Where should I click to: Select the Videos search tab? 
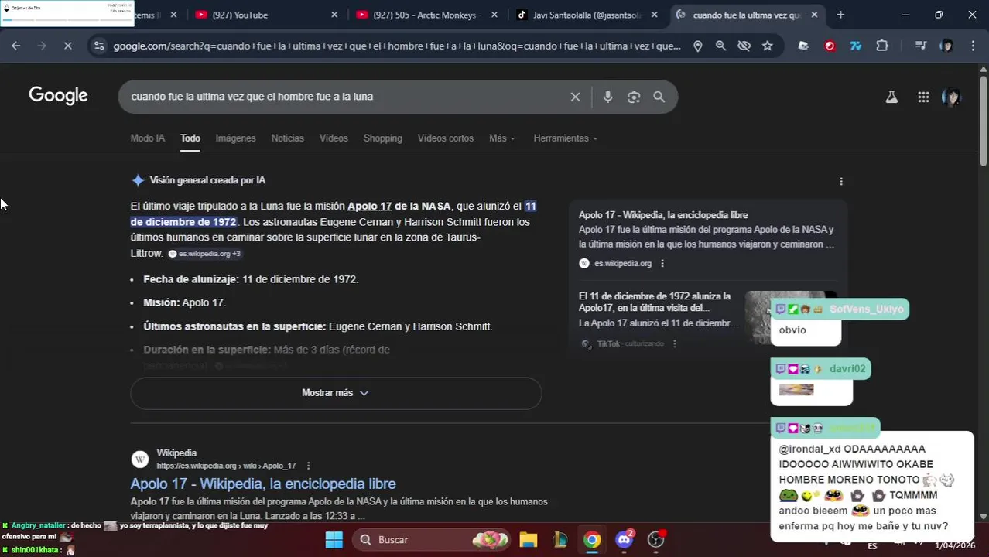click(x=334, y=138)
